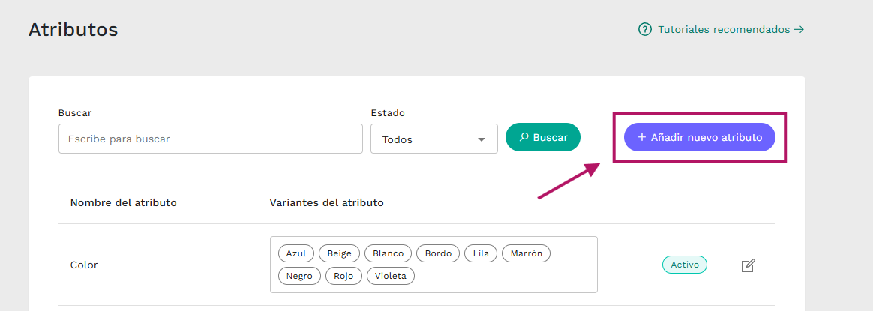Viewport: 873px width, 311px height.
Task: Click the Color attribute name
Action: tap(84, 265)
